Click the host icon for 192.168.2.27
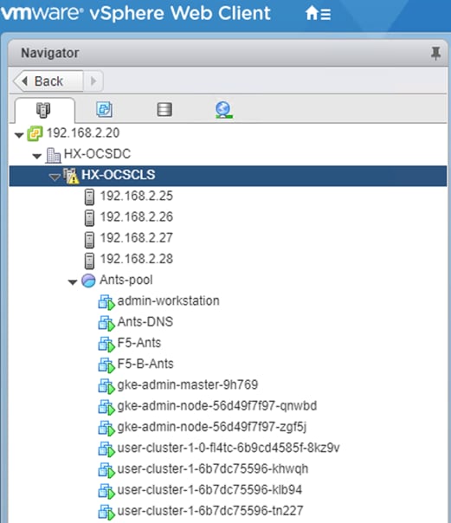451x523 pixels. (x=89, y=240)
